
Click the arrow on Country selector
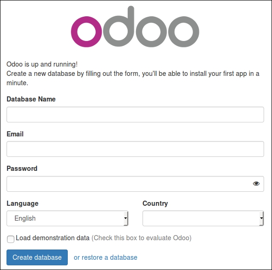(x=261, y=218)
